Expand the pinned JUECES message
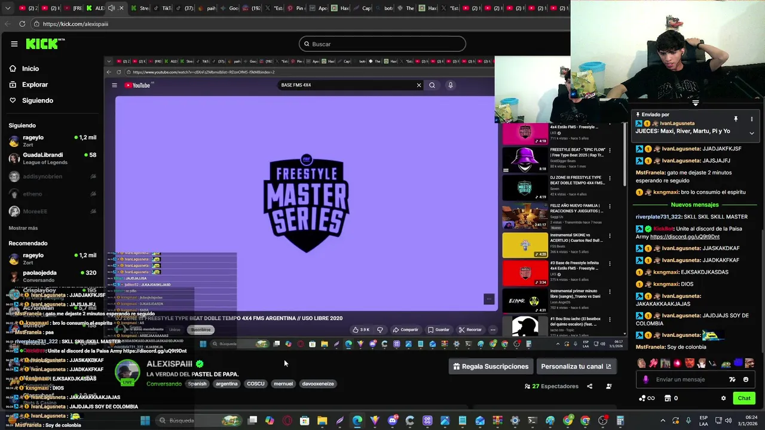This screenshot has height=430, width=765. [x=752, y=133]
